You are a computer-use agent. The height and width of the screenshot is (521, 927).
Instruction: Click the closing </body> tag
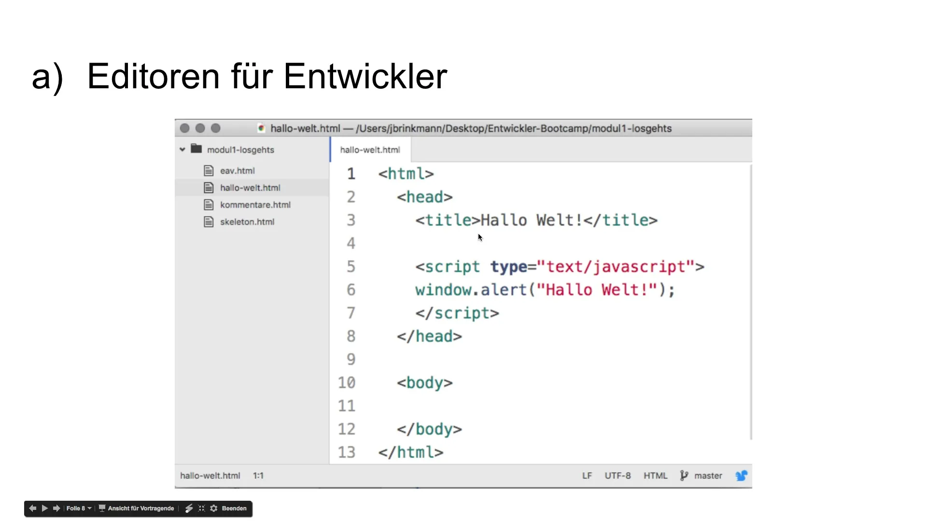point(429,429)
